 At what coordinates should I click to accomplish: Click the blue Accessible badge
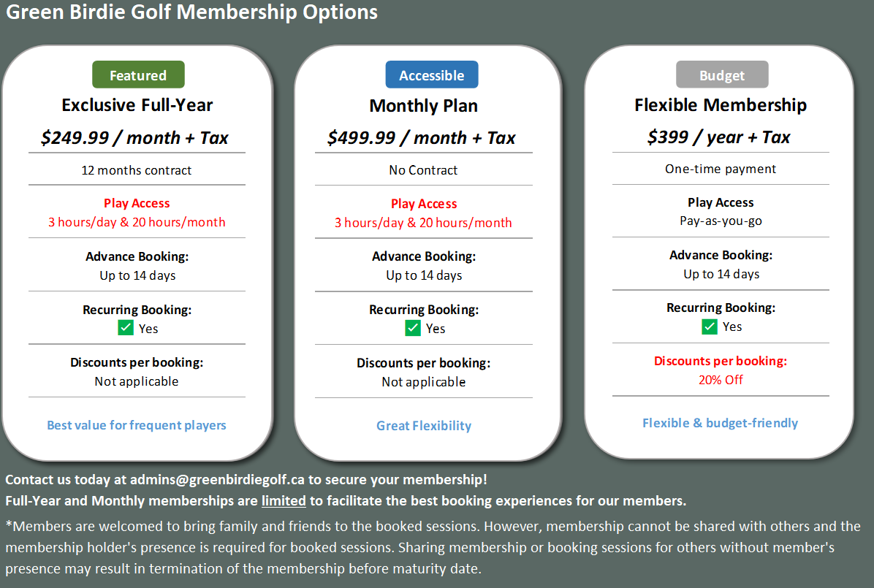coord(432,75)
